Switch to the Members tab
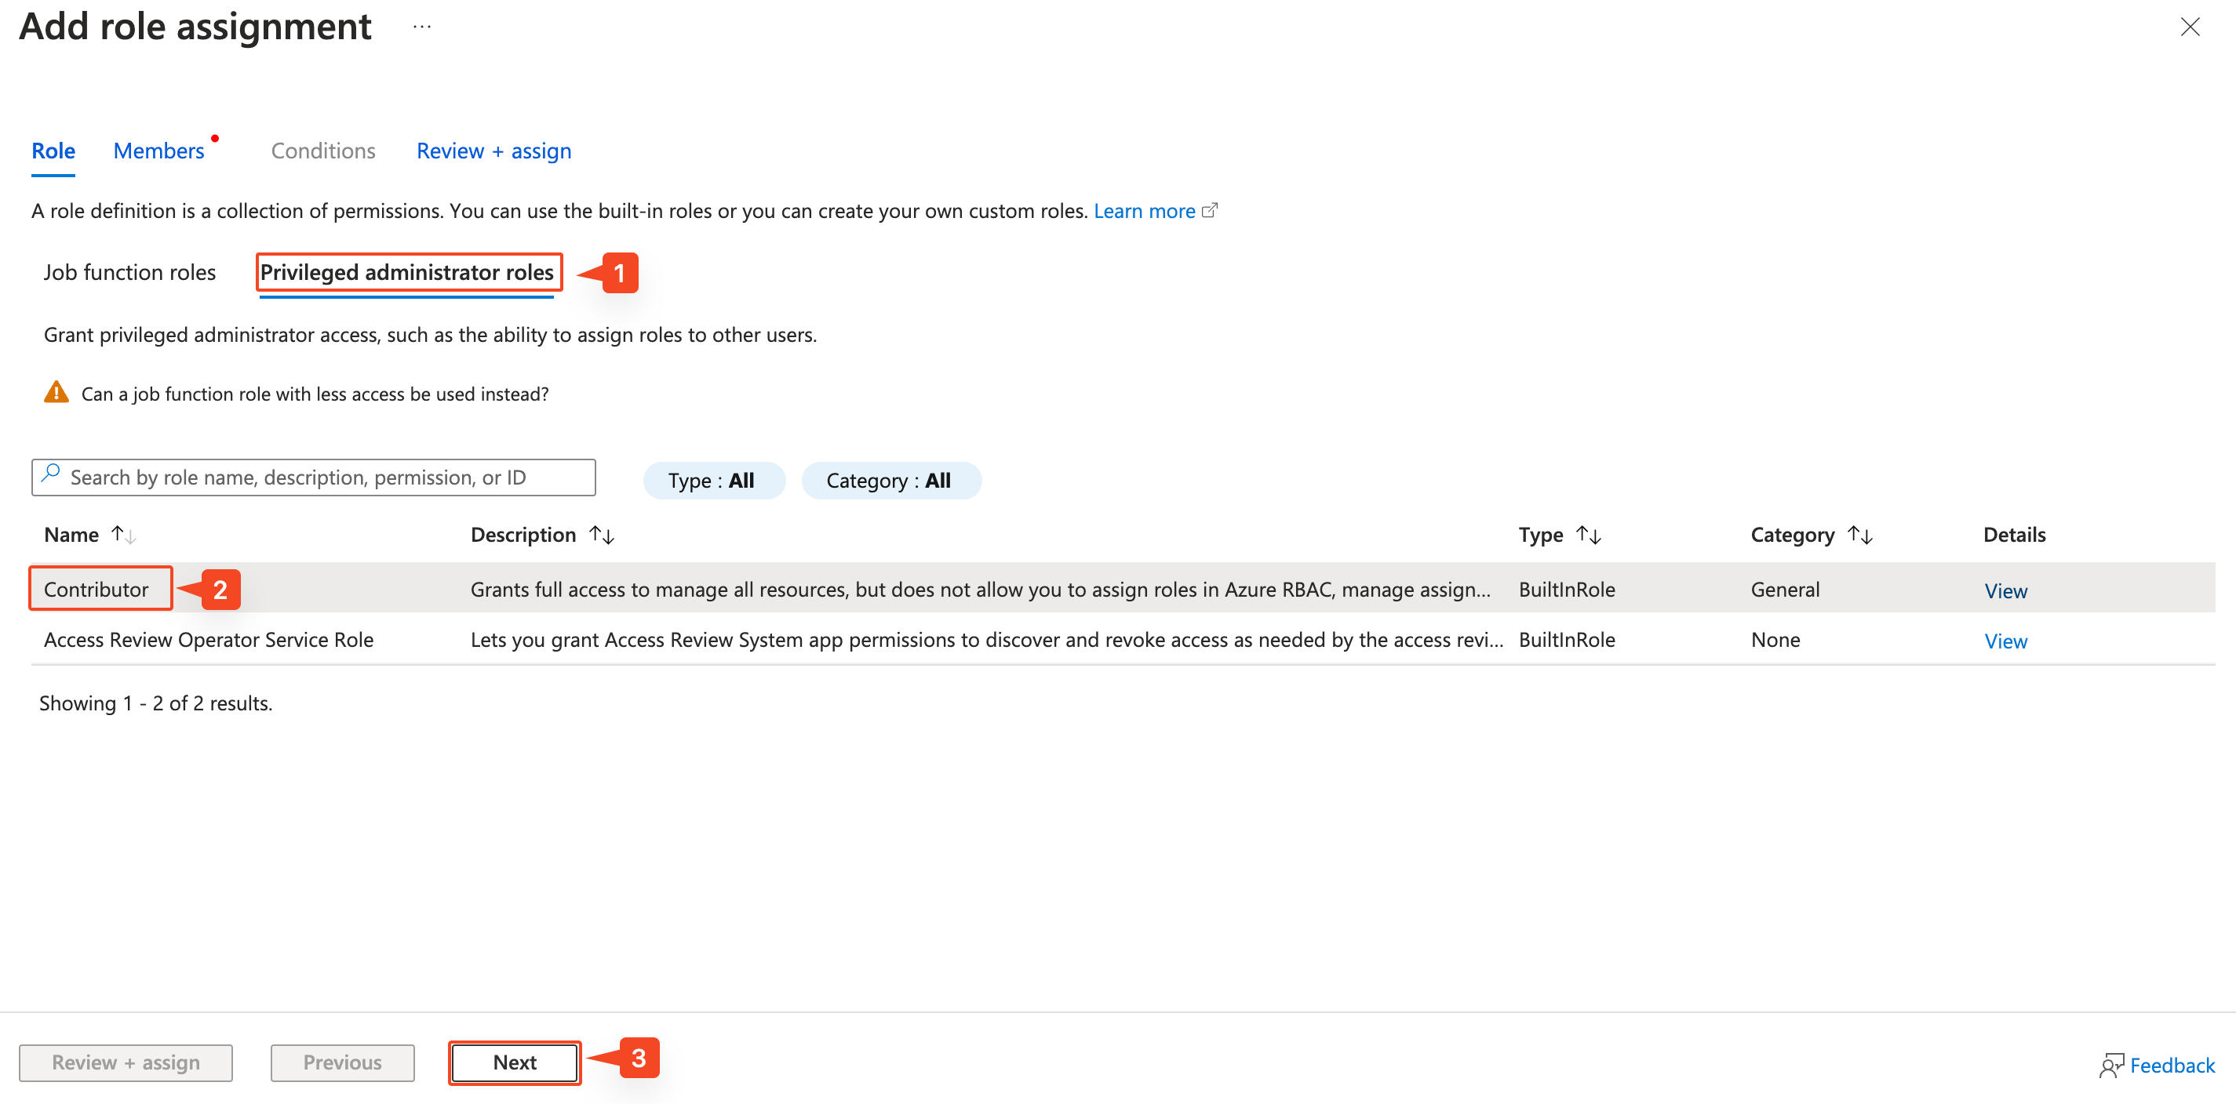The width and height of the screenshot is (2236, 1104). pos(158,151)
